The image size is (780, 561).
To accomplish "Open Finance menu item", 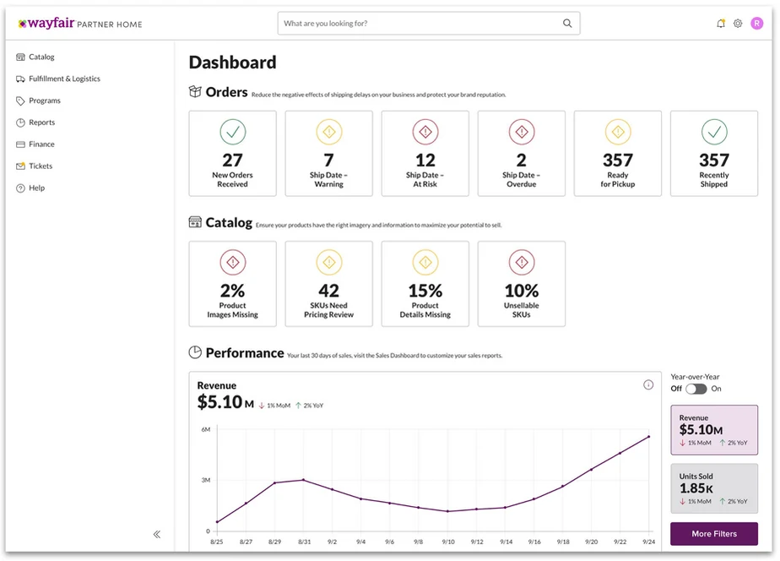I will tap(41, 144).
